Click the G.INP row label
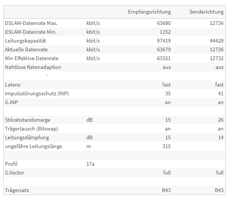The width and height of the screenshot is (230, 199). 11,102
